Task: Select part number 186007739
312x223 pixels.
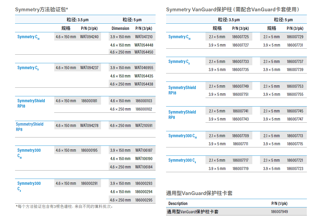Action: point(295,70)
